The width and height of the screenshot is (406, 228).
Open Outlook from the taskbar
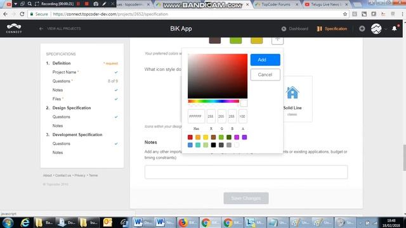[108, 222]
